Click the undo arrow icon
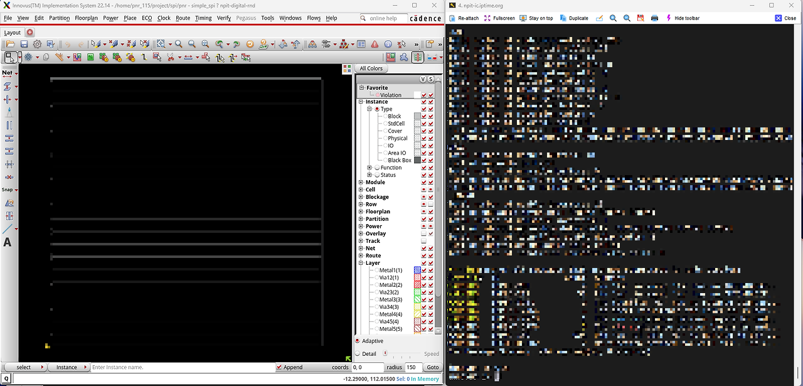 click(67, 45)
